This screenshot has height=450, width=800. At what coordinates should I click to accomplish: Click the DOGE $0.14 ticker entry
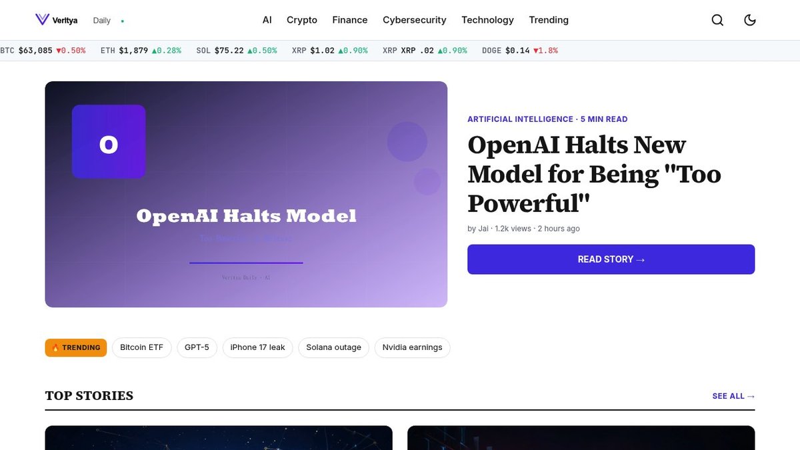click(520, 51)
